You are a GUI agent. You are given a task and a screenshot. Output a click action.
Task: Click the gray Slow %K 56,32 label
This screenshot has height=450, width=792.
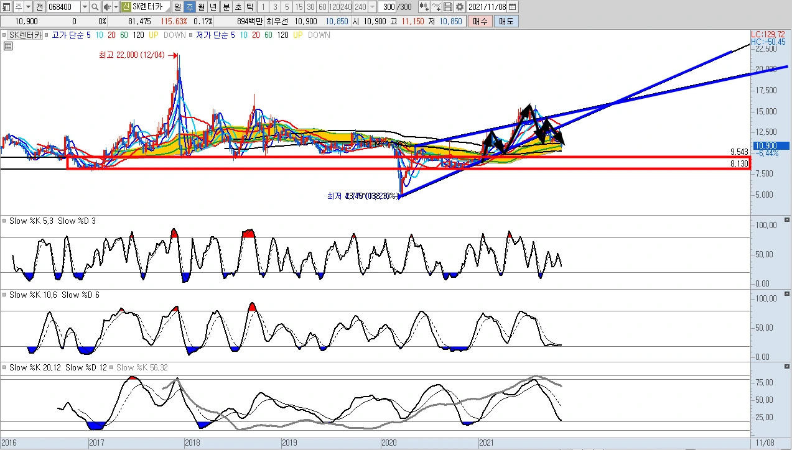tap(142, 368)
